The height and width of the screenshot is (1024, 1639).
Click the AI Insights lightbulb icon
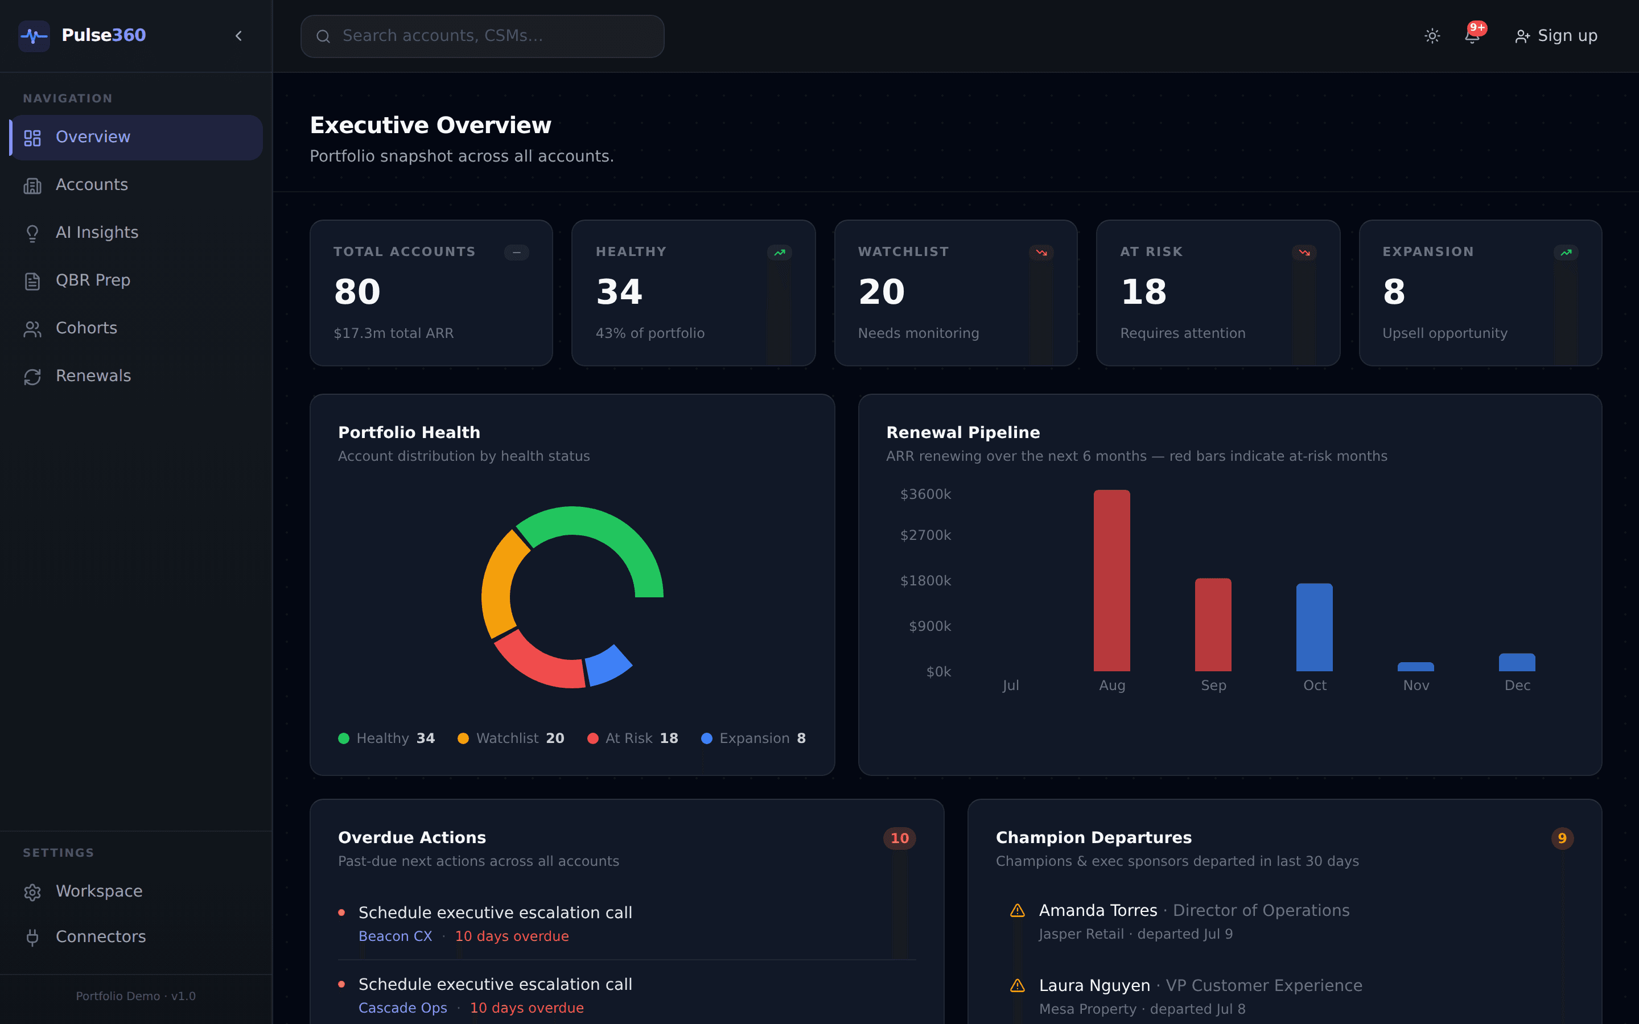click(x=32, y=234)
